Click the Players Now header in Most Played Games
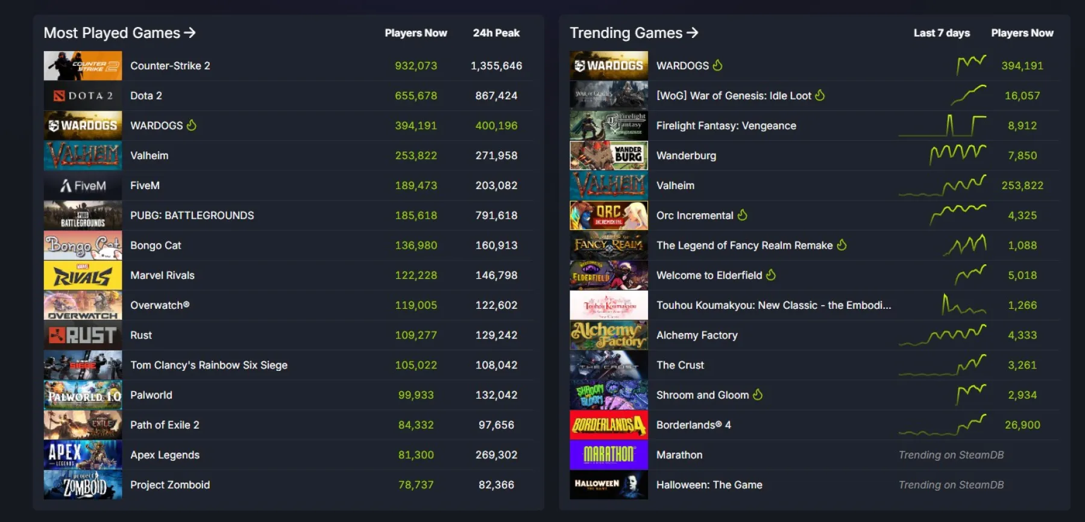 (416, 33)
